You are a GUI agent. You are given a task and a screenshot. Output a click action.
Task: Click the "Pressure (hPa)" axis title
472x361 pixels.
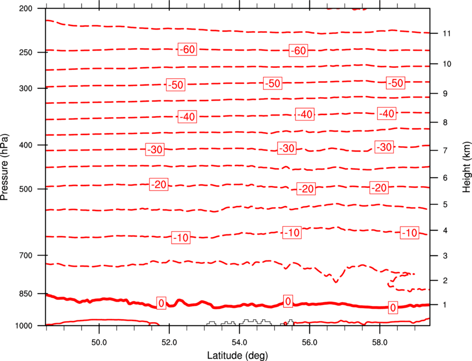[4, 167]
